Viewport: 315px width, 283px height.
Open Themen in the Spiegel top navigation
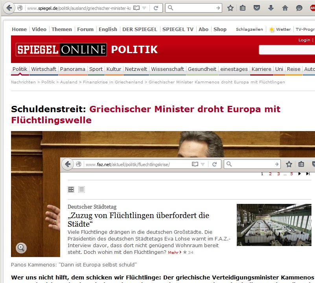point(62,30)
